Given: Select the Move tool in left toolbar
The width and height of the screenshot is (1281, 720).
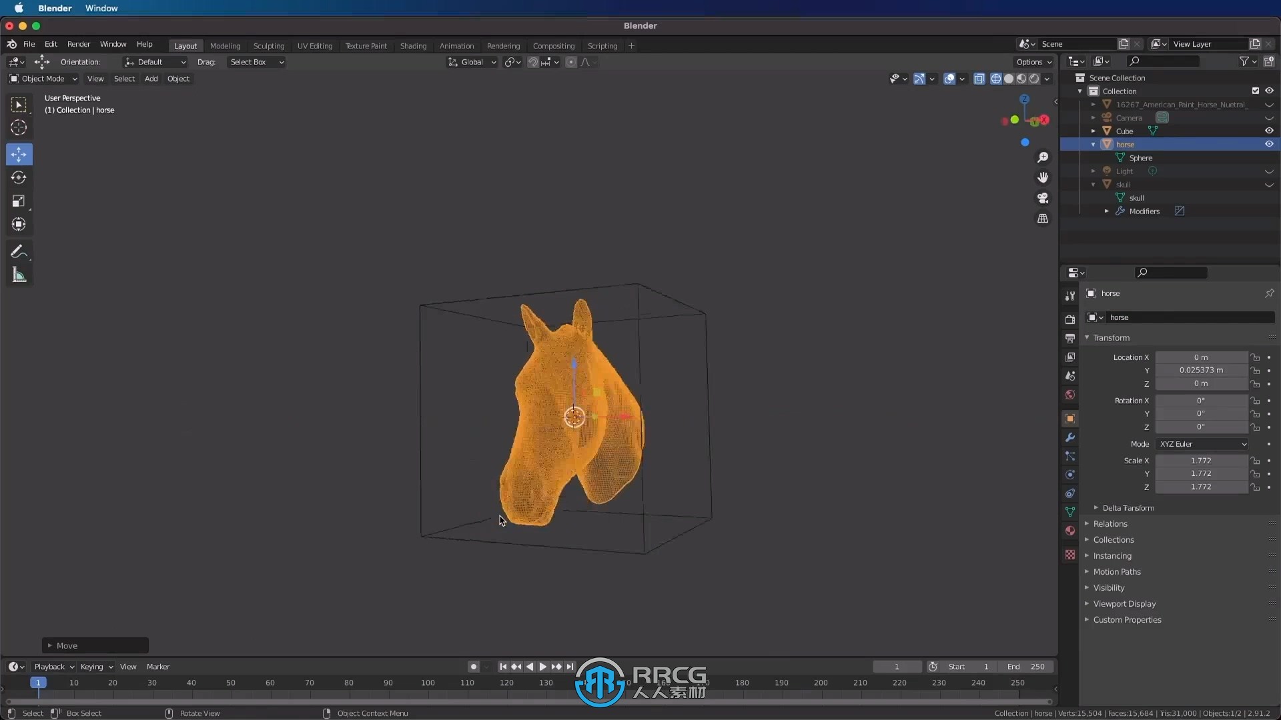Looking at the screenshot, I should tap(19, 154).
